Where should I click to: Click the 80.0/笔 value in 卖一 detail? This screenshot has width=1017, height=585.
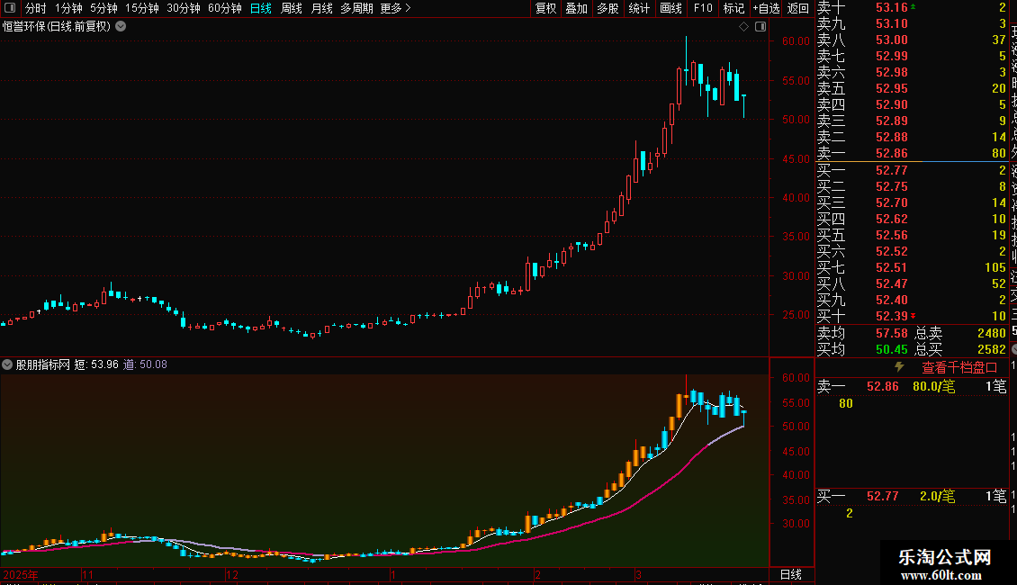point(933,386)
